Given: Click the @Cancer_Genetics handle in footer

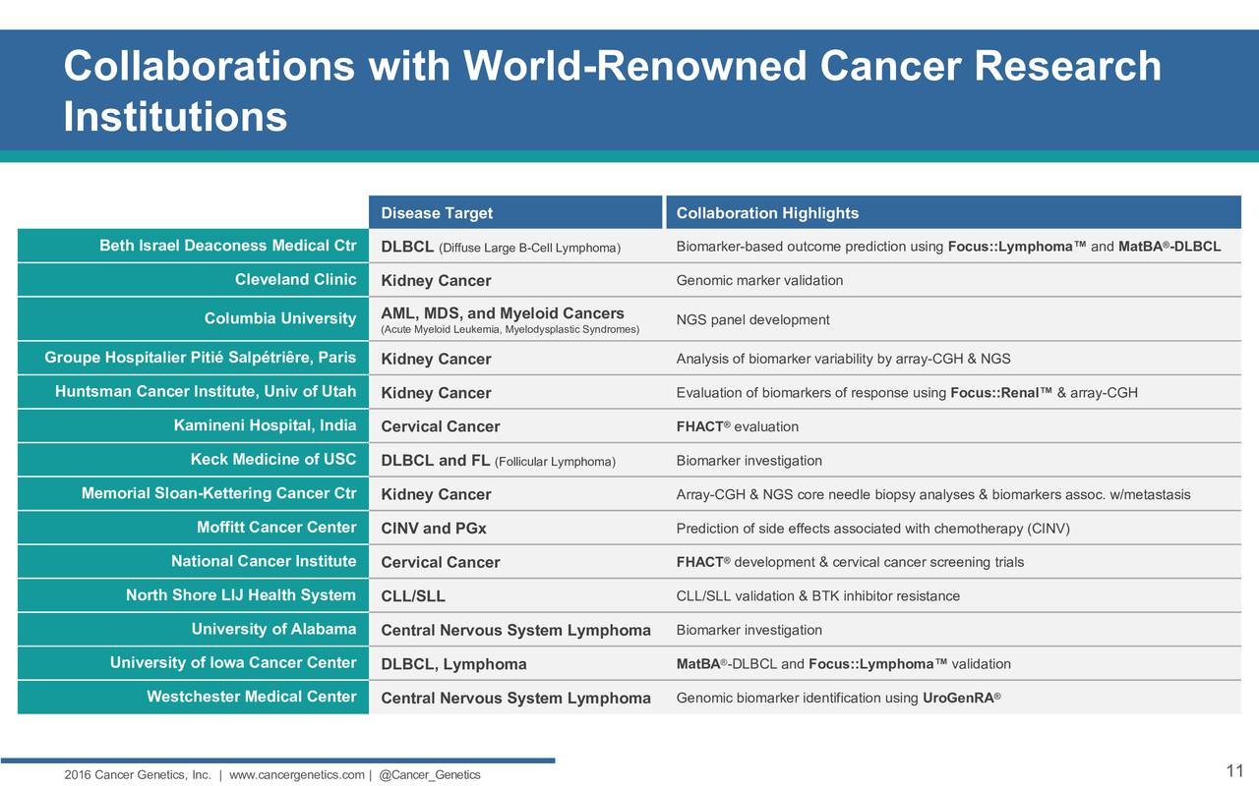Looking at the screenshot, I should coord(430,774).
